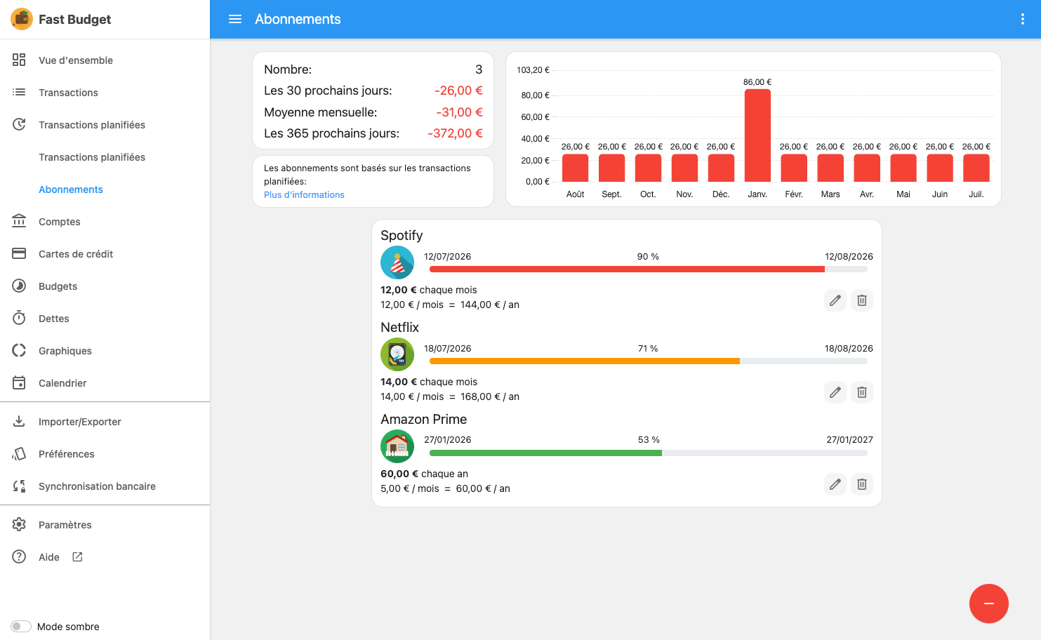Click the Transactions list icon
Screen dimensions: 1041x640
click(19, 92)
